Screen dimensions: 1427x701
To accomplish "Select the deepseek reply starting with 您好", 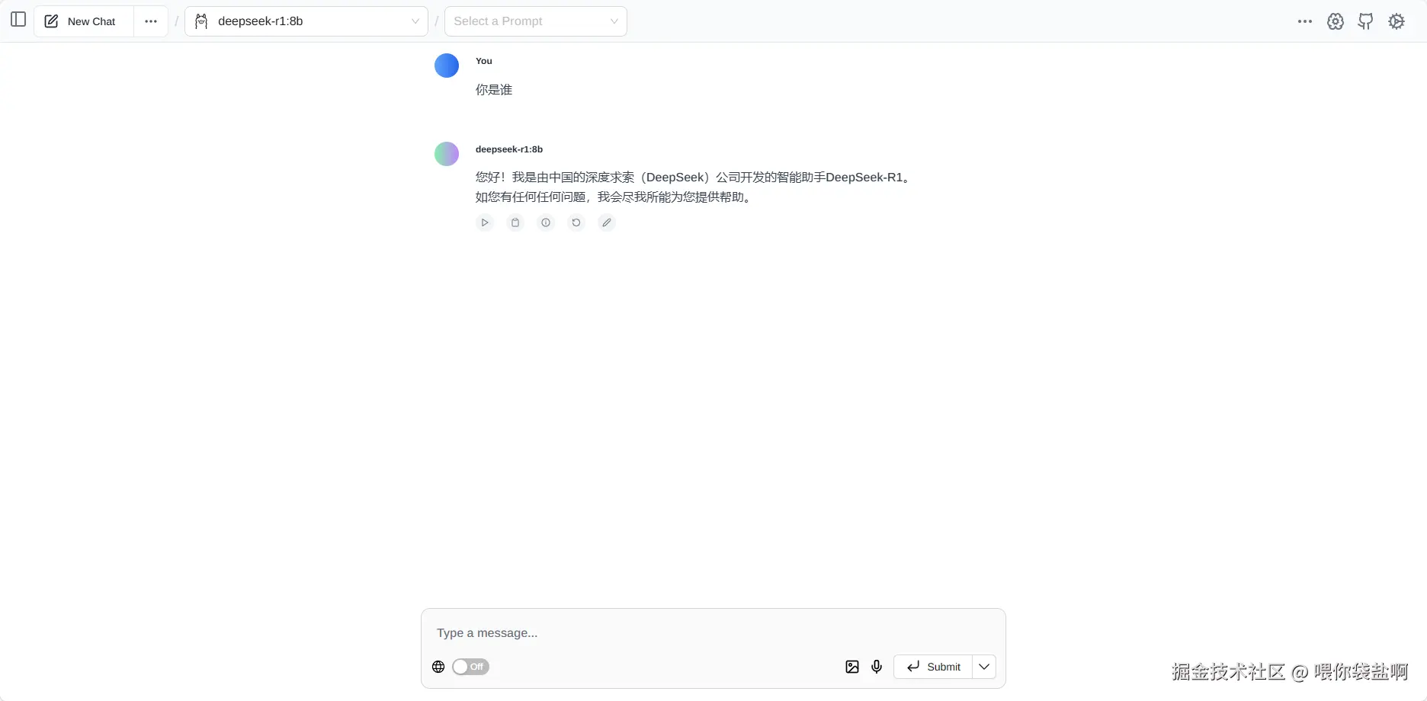I will (694, 187).
